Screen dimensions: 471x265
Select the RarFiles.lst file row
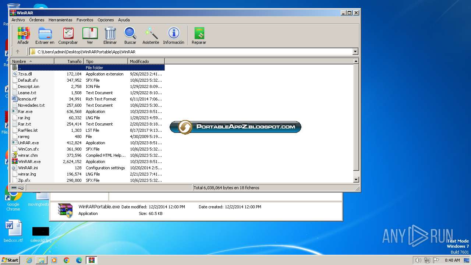coord(88,130)
